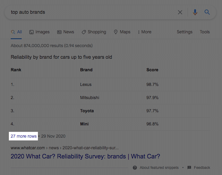The image size is (222, 175).
Task: Click the Feedback flag icon
Action: 189,168
